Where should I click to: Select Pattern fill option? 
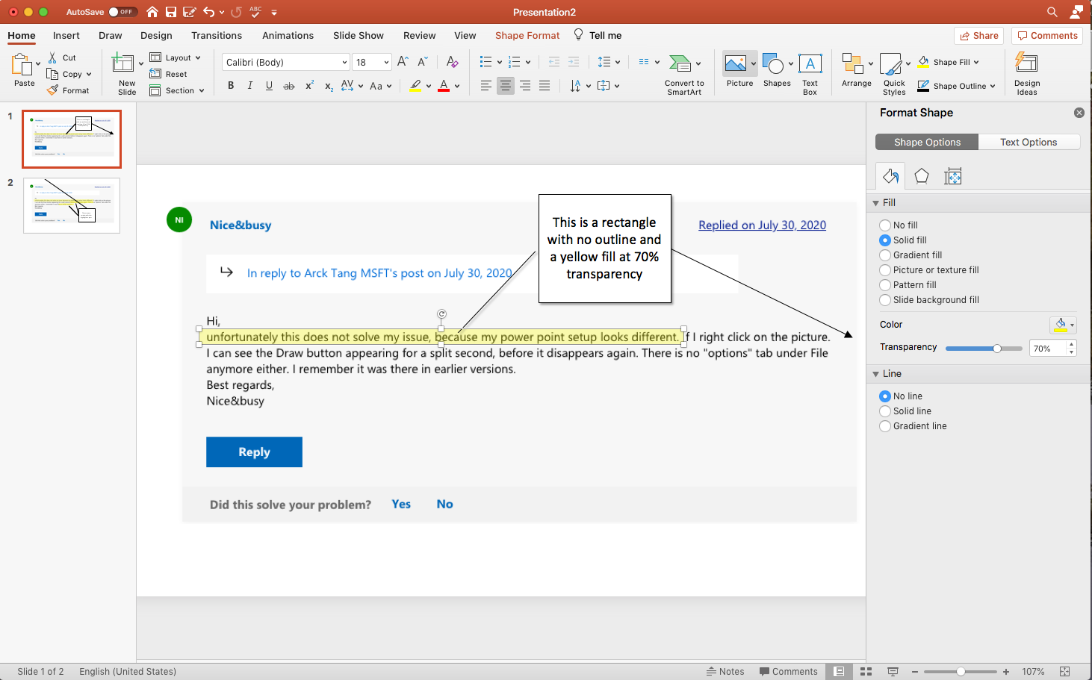(885, 285)
